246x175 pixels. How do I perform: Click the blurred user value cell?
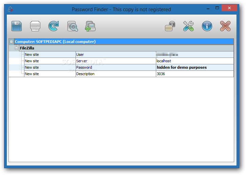[195, 54]
